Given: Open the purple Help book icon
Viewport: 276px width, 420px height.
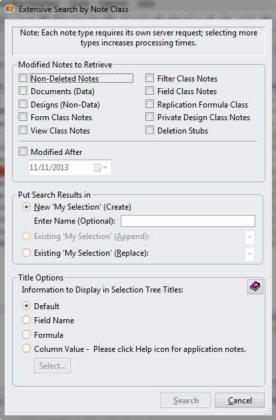Looking at the screenshot, I should [x=255, y=286].
